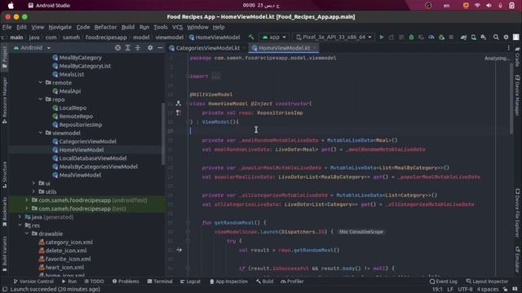This screenshot has height=293, width=522.
Task: Click Select Opened File target icon in Project panel
Action: click(x=117, y=48)
